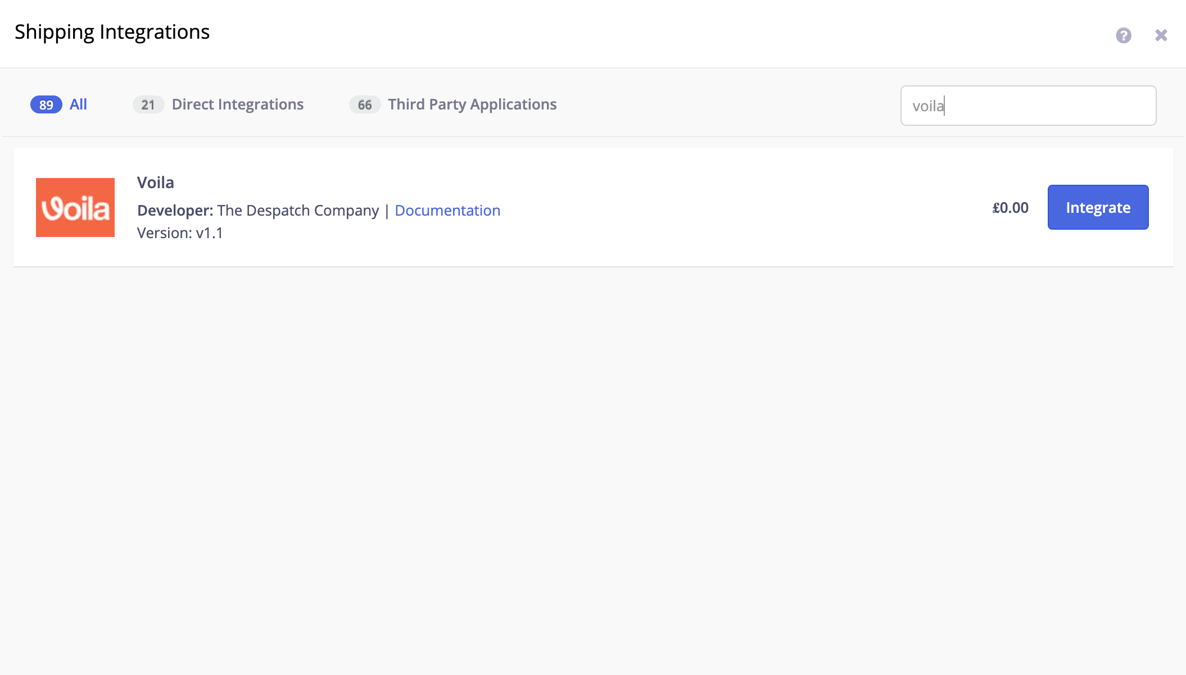
Task: Click the Integrate button for Voila
Action: tap(1098, 207)
